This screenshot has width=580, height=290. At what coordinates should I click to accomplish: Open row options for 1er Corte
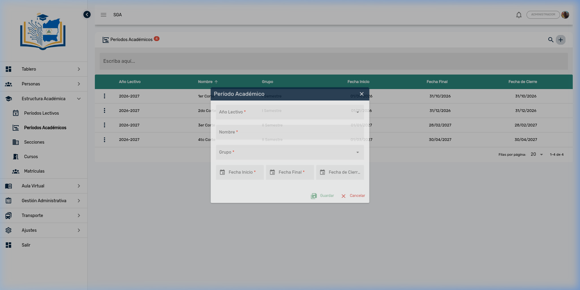tap(105, 96)
